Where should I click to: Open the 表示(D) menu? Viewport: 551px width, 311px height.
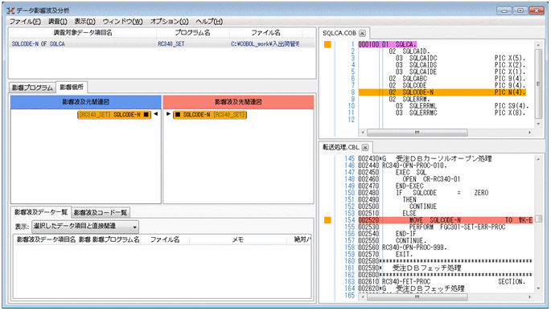pyautogui.click(x=84, y=22)
